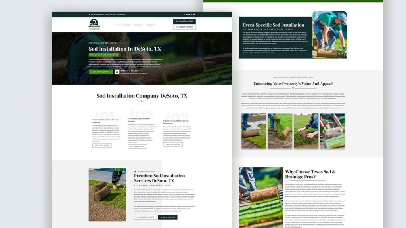The width and height of the screenshot is (406, 228).
Task: Click the star icon beside Rated 5 Stars
Action: click(117, 72)
